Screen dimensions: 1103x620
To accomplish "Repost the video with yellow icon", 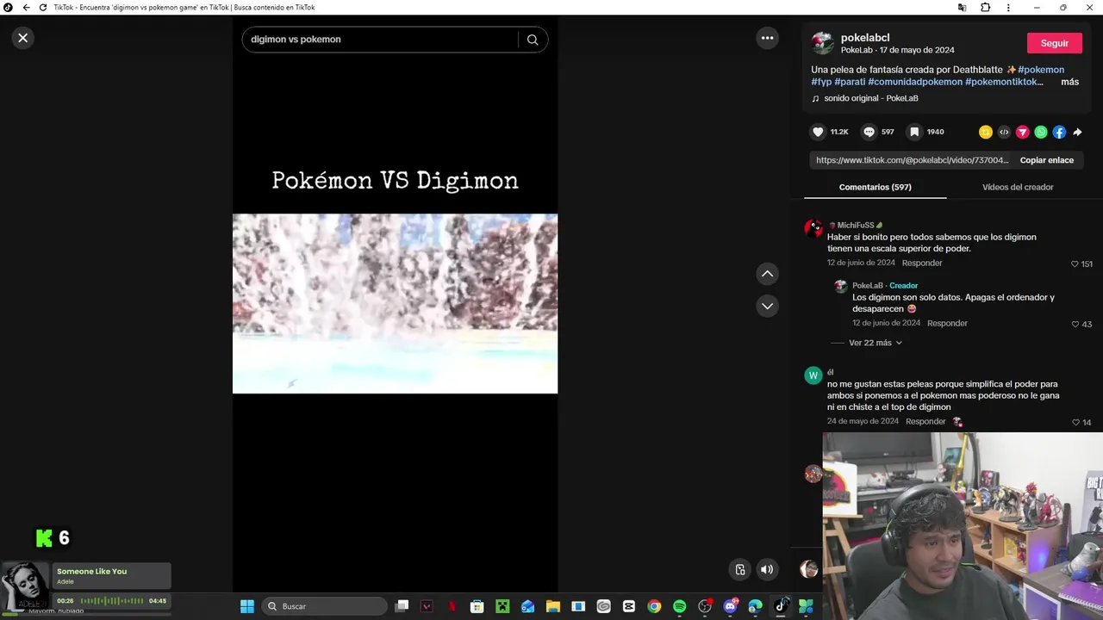I will [986, 132].
